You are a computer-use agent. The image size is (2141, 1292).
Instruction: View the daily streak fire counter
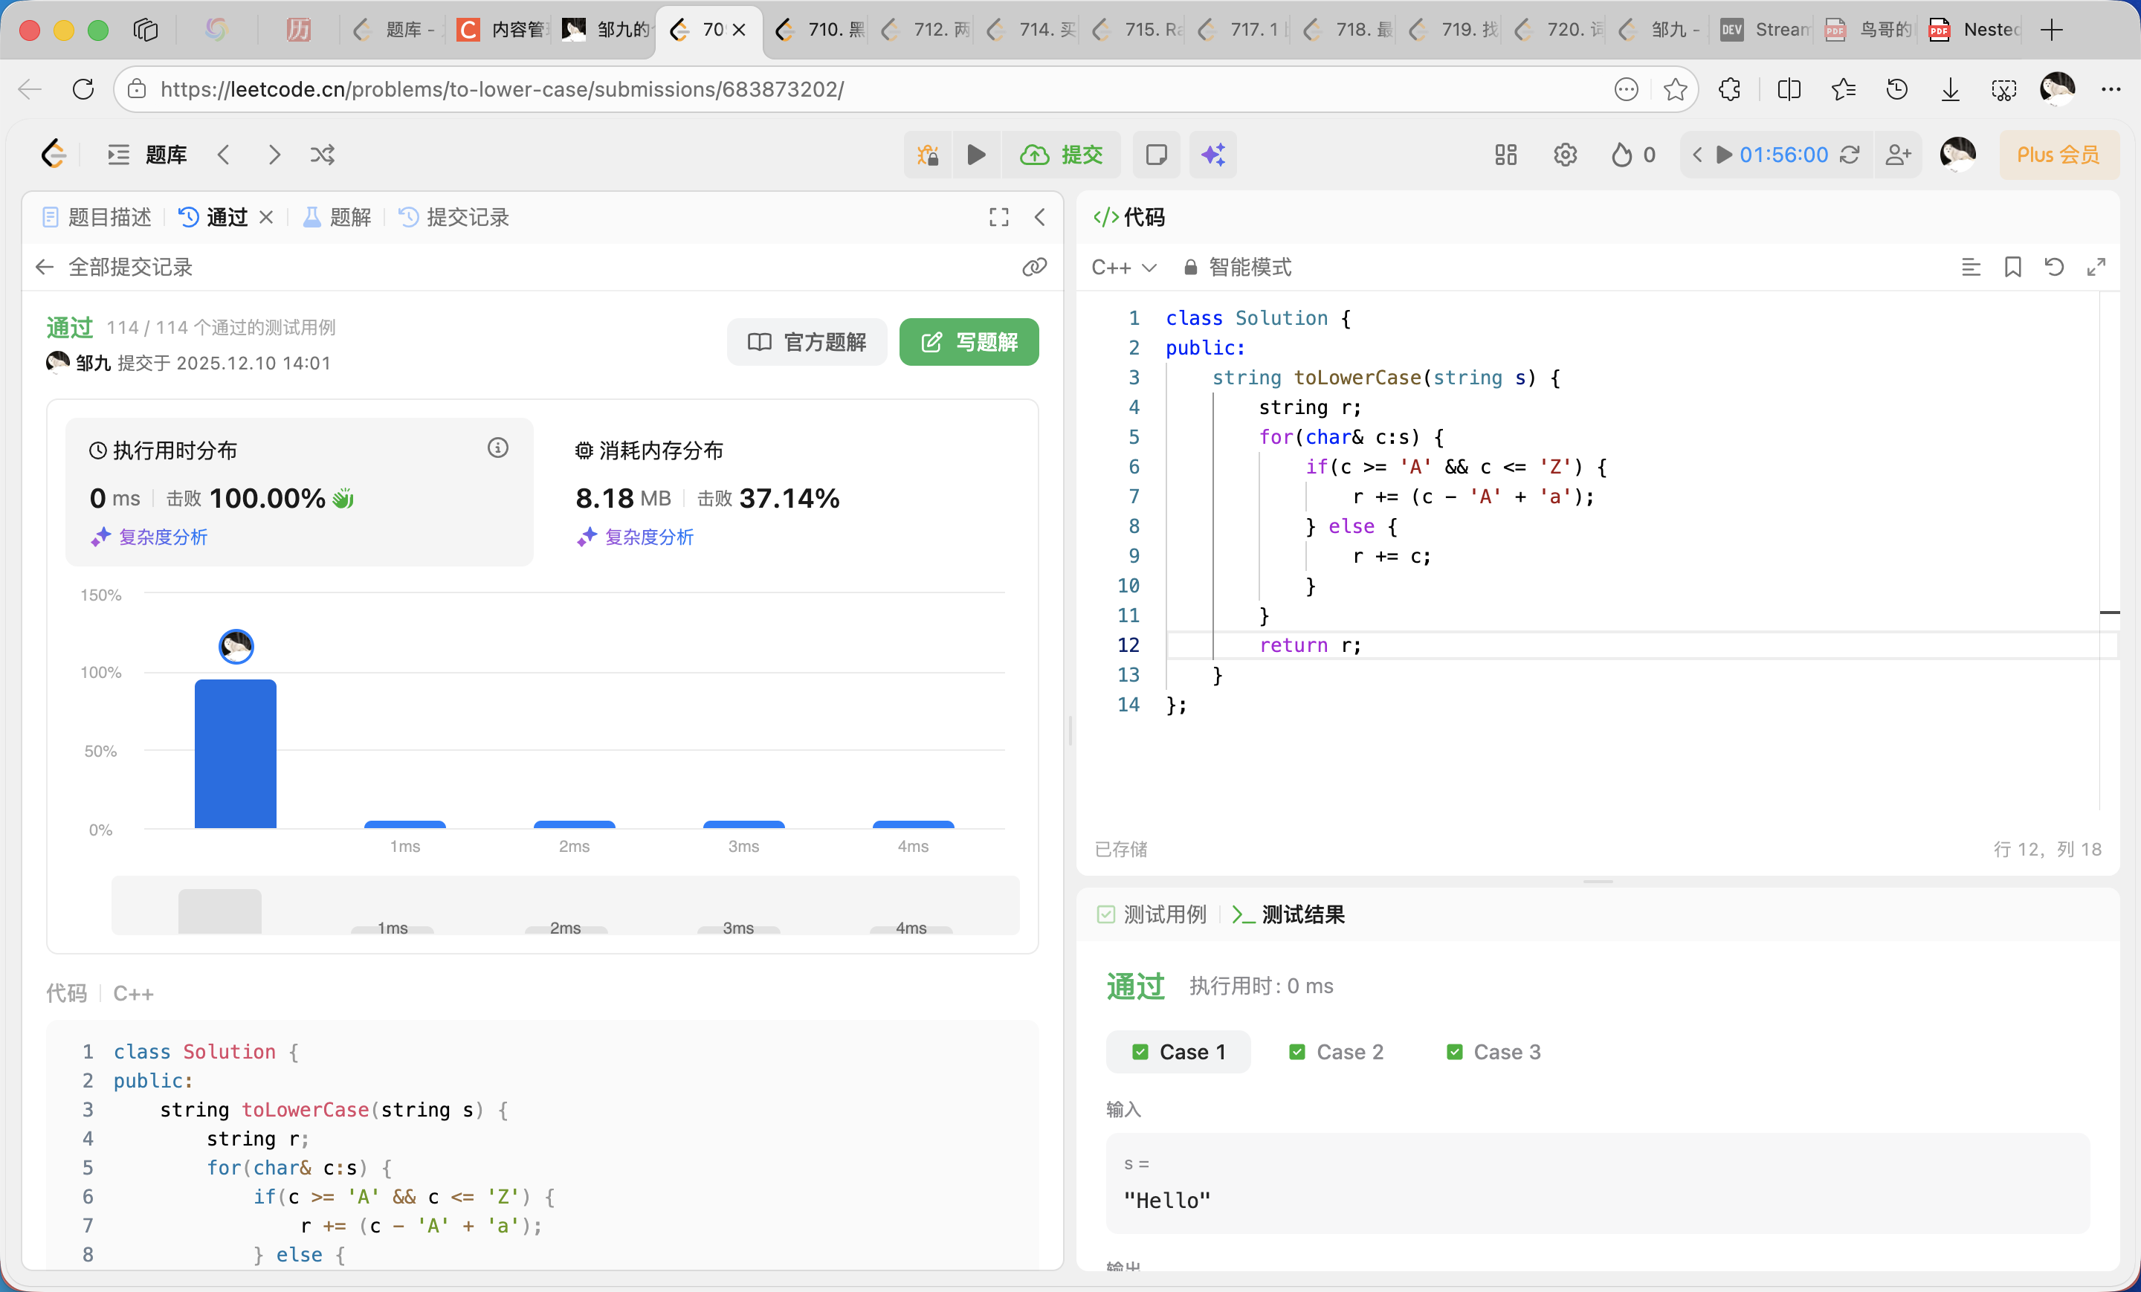click(x=1632, y=154)
